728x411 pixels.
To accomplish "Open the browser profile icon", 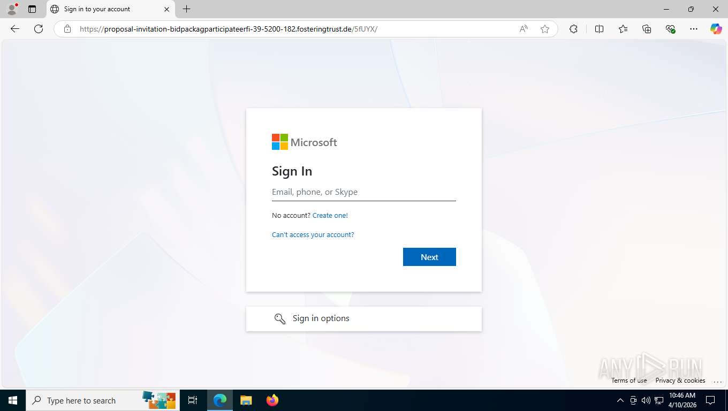I will 12,9.
